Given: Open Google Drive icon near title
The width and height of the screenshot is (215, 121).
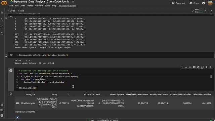Looking at the screenshot, I should click(x=11, y=1).
